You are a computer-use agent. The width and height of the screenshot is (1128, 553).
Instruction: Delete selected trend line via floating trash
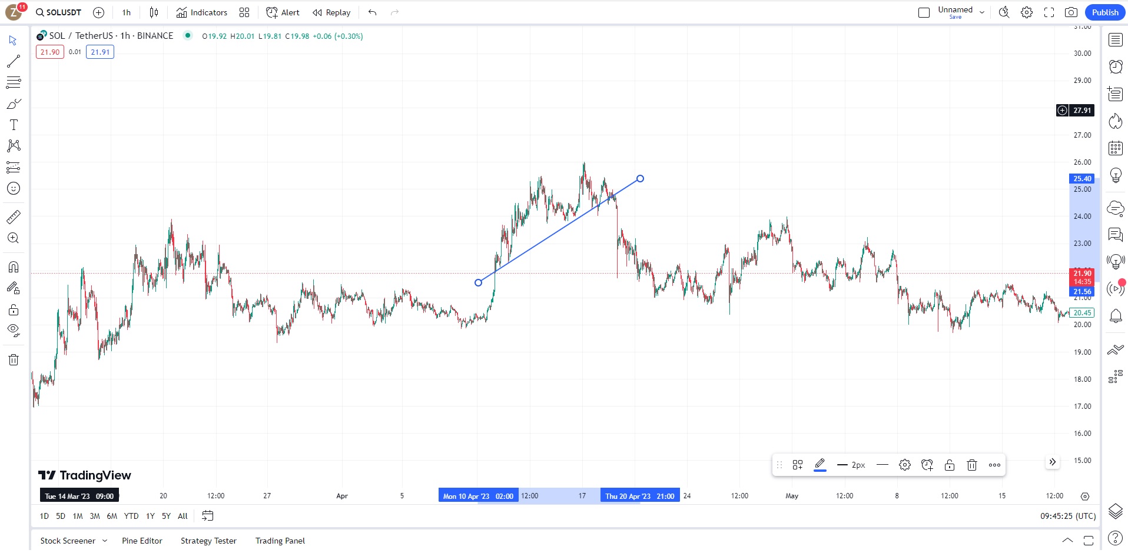pyautogui.click(x=972, y=465)
